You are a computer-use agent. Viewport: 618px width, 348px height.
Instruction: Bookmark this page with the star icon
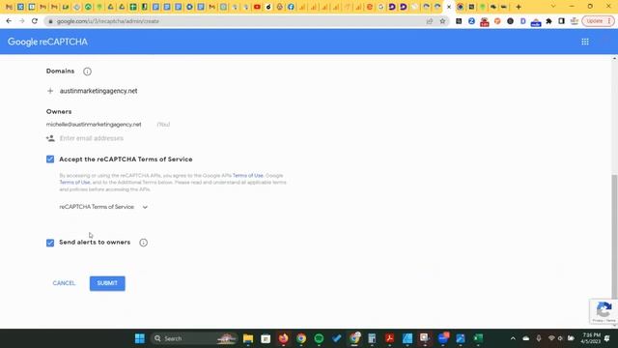click(x=442, y=21)
